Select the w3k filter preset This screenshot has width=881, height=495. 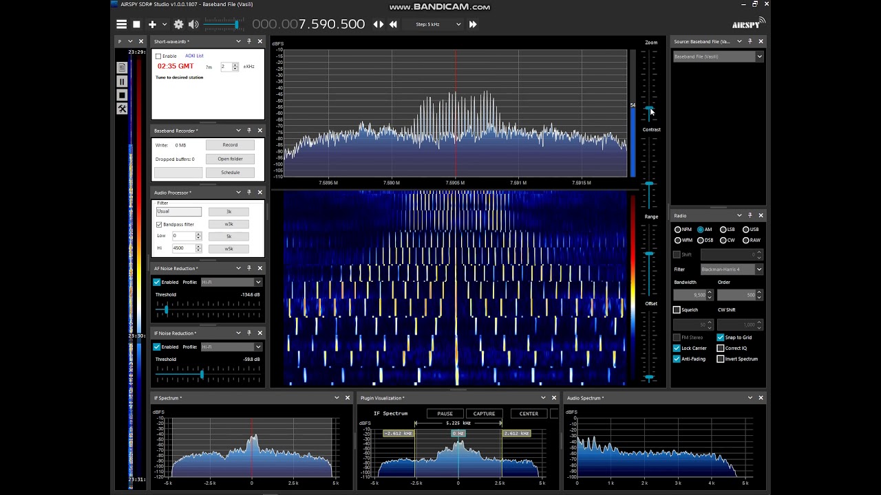pos(229,224)
